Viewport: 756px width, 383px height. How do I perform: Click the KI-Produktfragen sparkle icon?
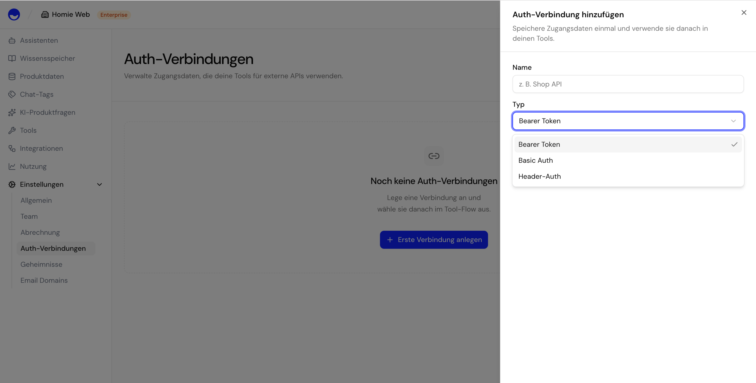[12, 112]
